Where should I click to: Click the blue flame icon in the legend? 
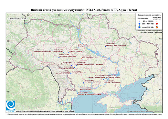pos(139,27)
